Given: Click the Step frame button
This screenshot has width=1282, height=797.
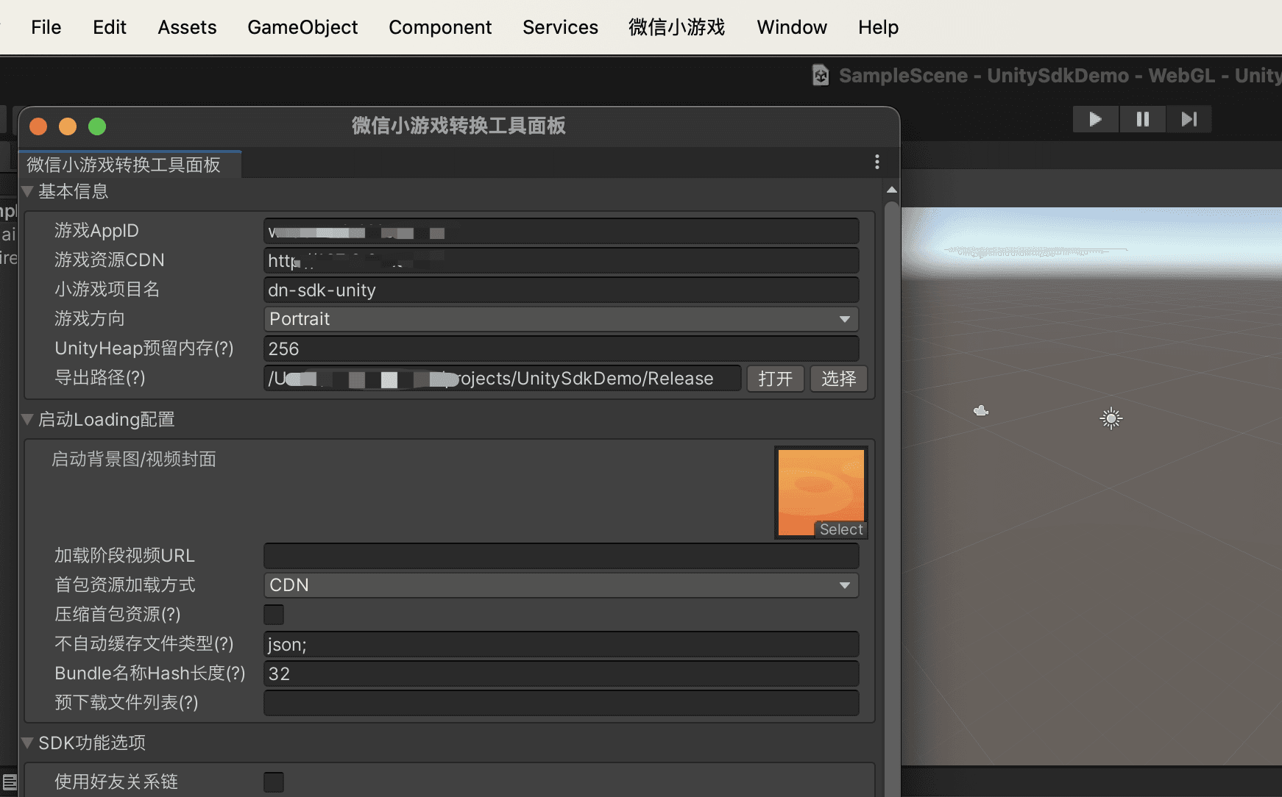Looking at the screenshot, I should (1189, 119).
